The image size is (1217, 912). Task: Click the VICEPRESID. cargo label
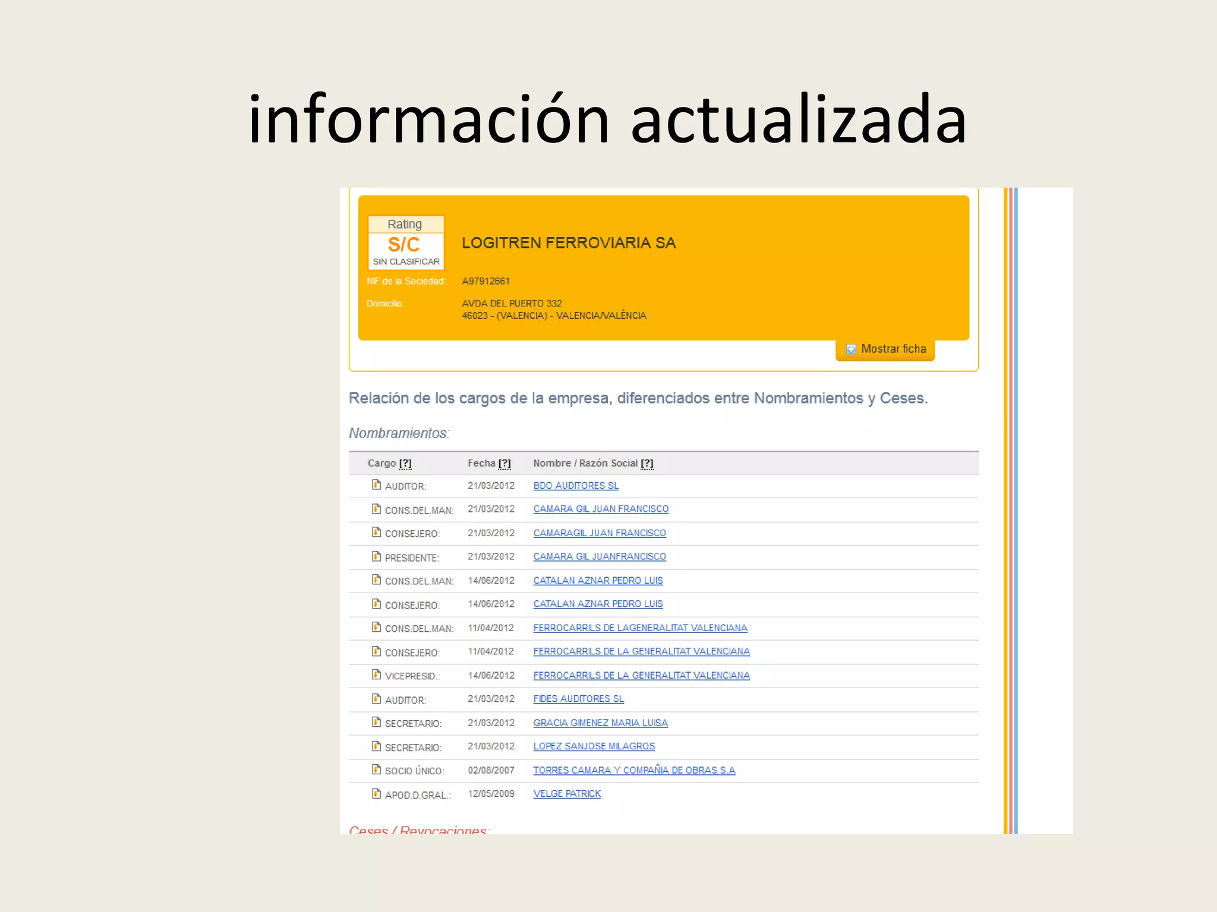coord(412,676)
